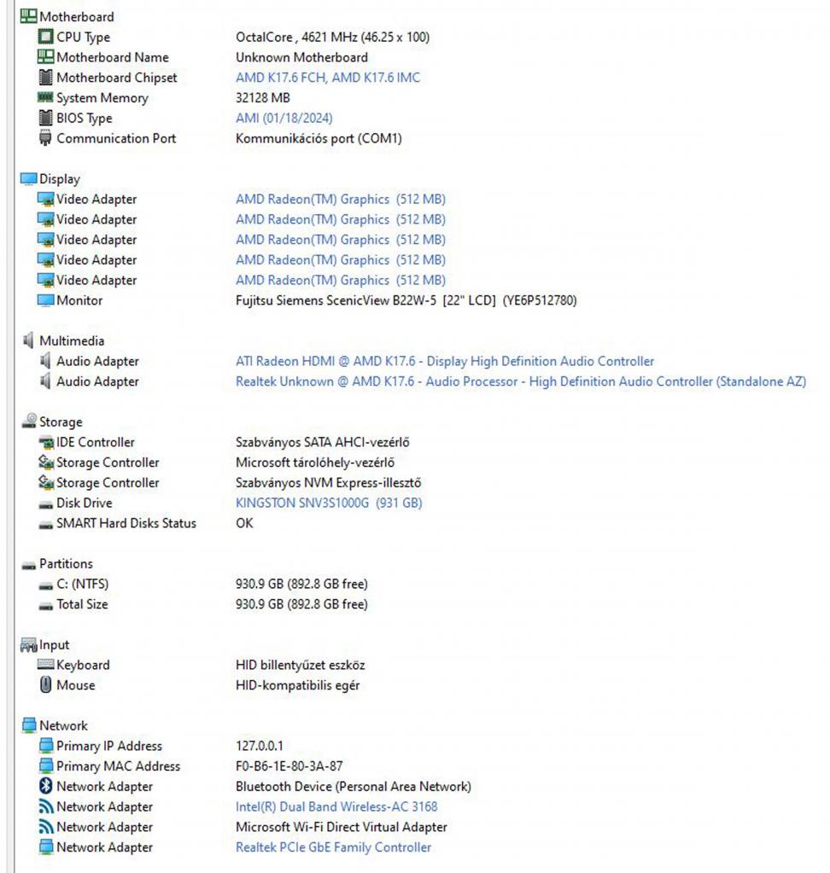The image size is (830, 873).
Task: Click the Primary MAC Address icon
Action: pos(46,766)
